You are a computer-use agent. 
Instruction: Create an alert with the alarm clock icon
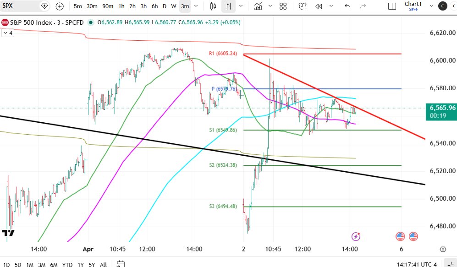[303, 6]
